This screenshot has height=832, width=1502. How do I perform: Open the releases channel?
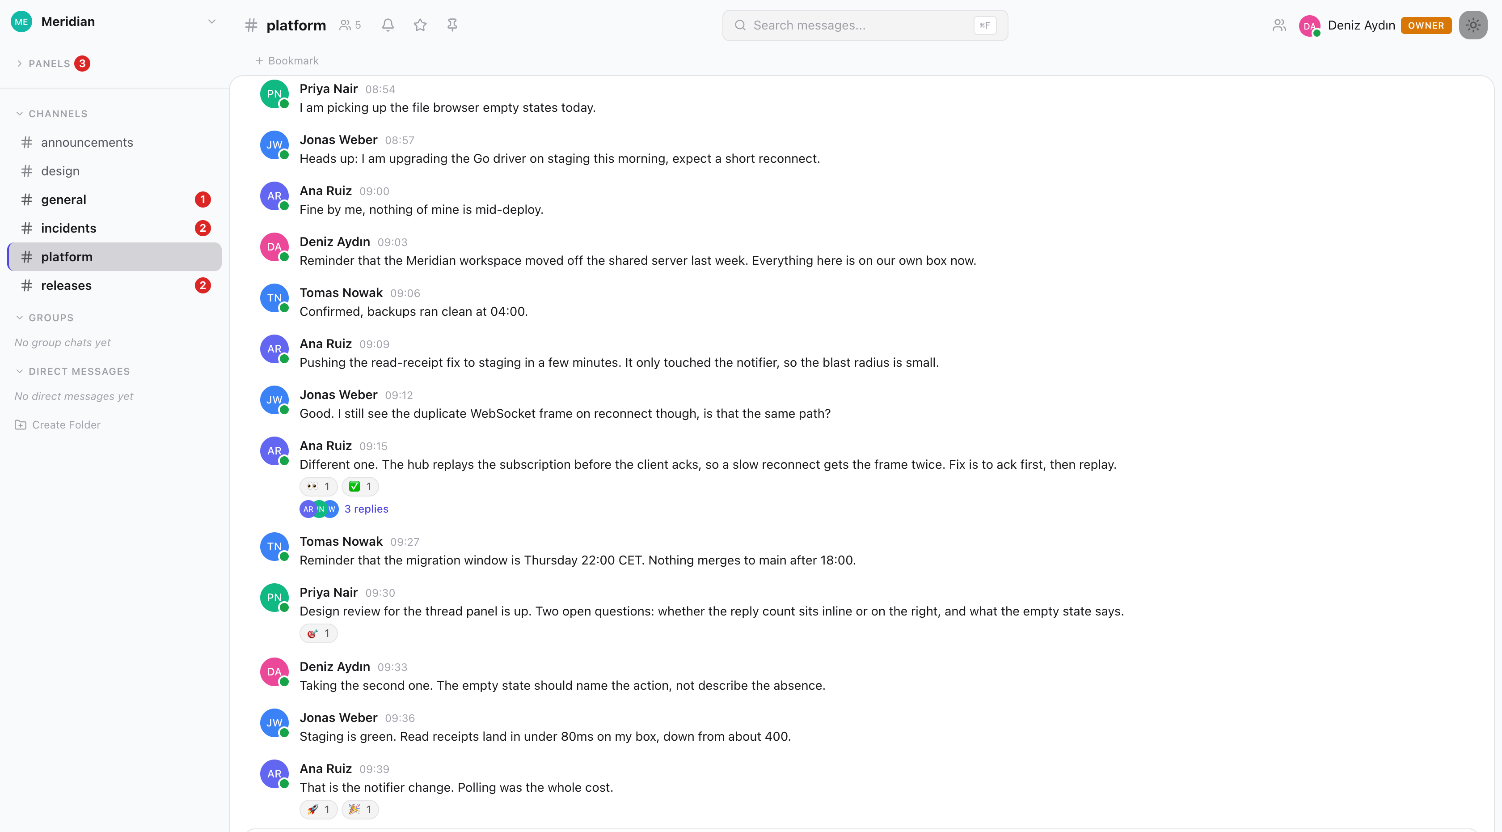[114, 285]
